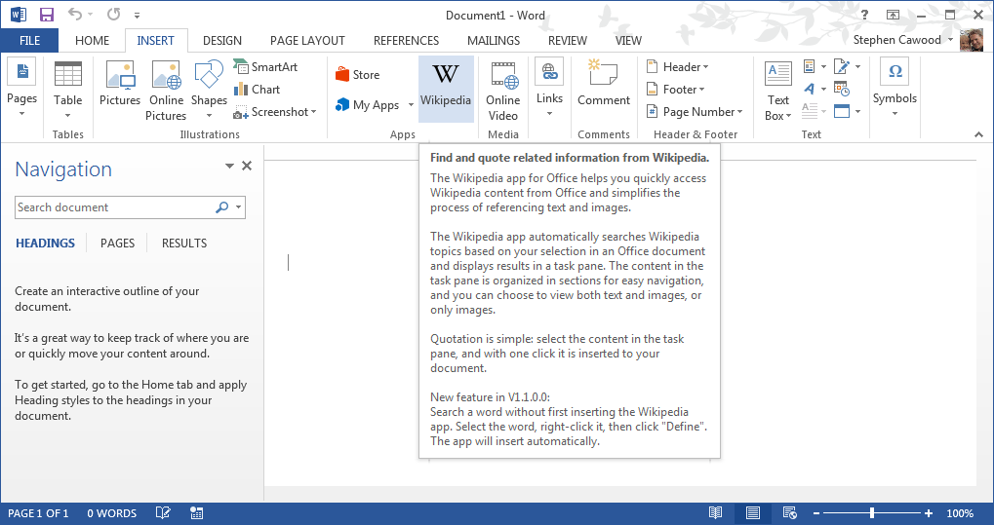
Task: Switch to Print Layout view
Action: pyautogui.click(x=752, y=513)
